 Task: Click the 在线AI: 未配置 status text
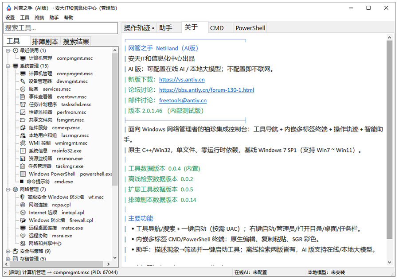250,272
